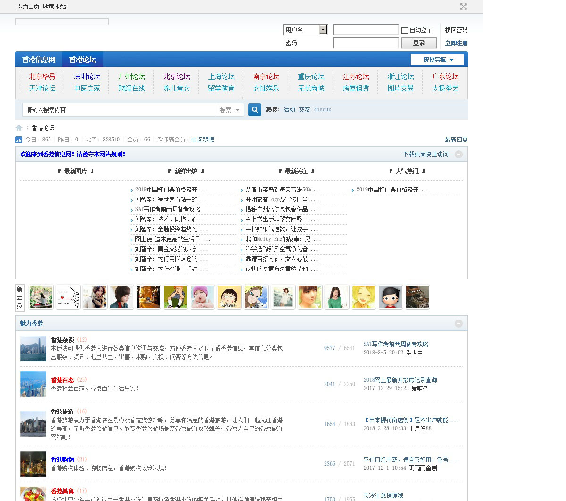Switch to the 香港信息网 tab
This screenshot has height=501, width=566.
[39, 59]
